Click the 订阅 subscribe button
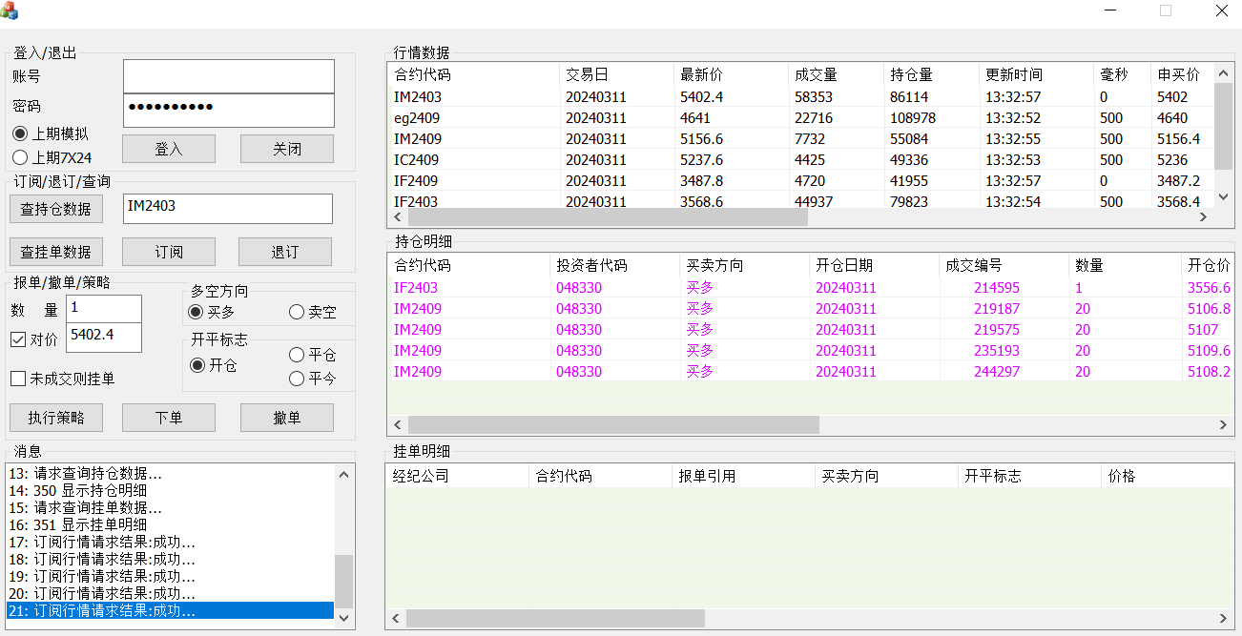This screenshot has width=1242, height=636. [168, 251]
